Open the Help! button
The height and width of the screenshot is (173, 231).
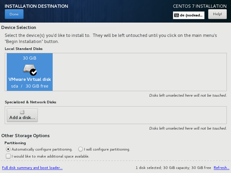(x=217, y=14)
